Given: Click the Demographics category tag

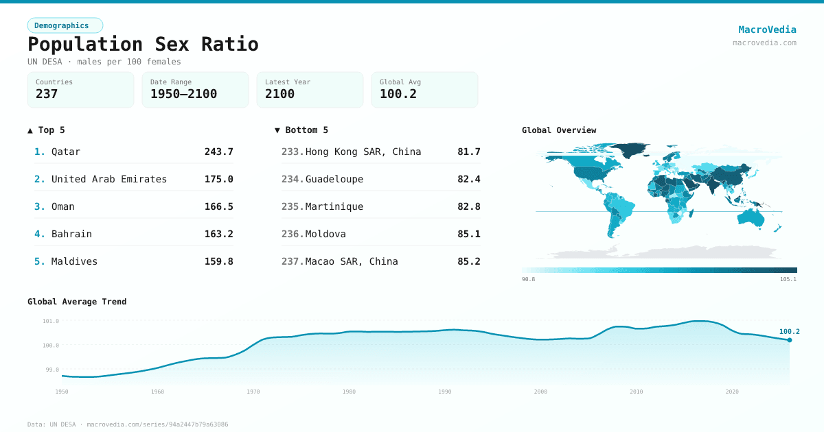Looking at the screenshot, I should point(65,25).
